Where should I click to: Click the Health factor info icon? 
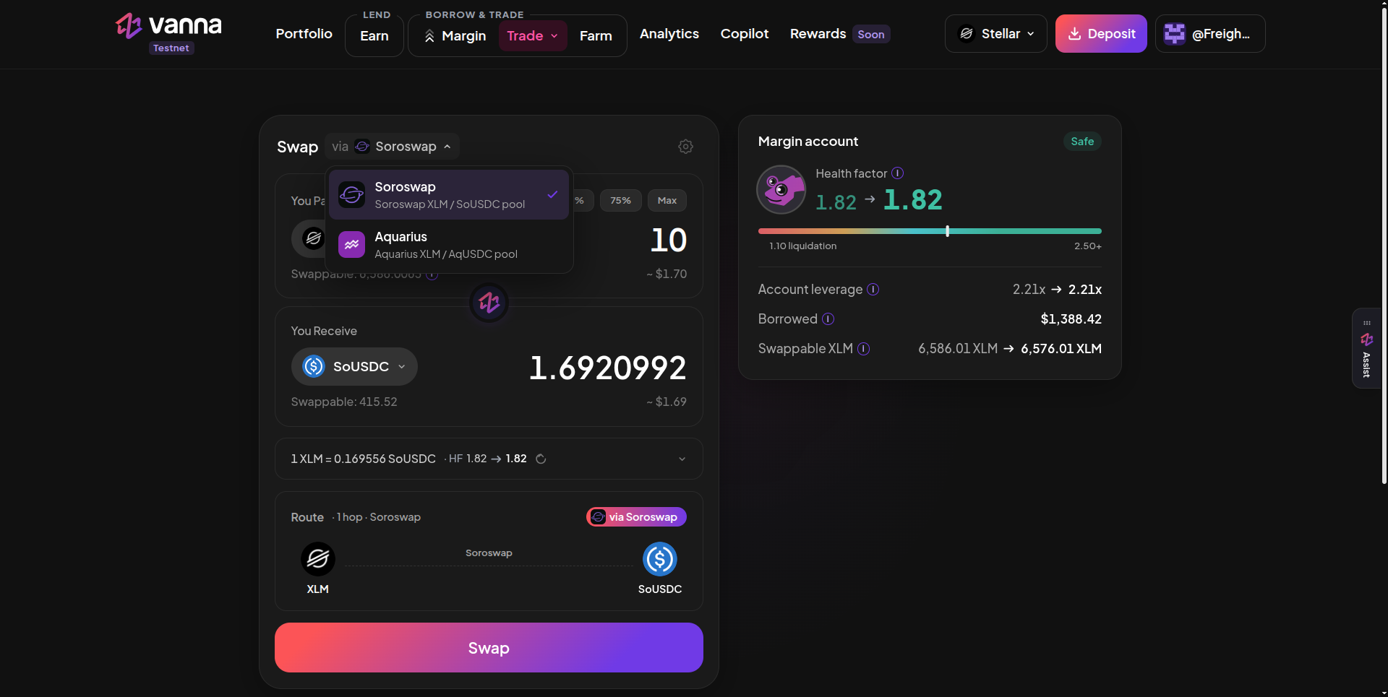coord(897,173)
